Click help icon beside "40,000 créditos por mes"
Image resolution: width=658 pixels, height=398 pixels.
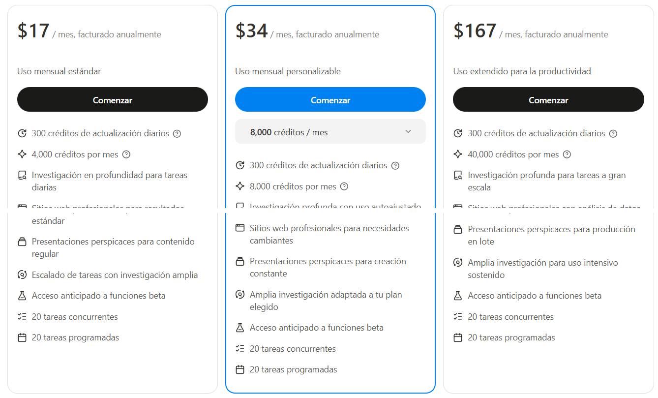click(567, 154)
